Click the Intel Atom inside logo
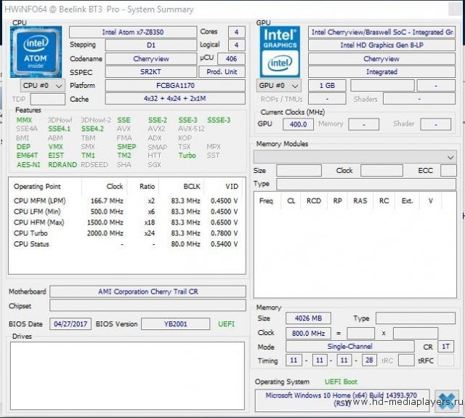The image size is (465, 418). pyautogui.click(x=36, y=52)
